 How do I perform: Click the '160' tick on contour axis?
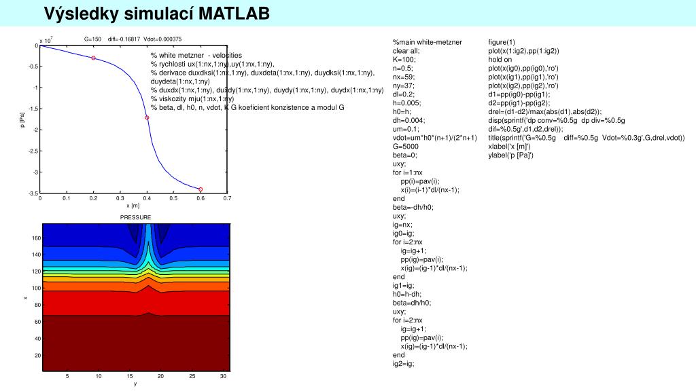point(37,238)
